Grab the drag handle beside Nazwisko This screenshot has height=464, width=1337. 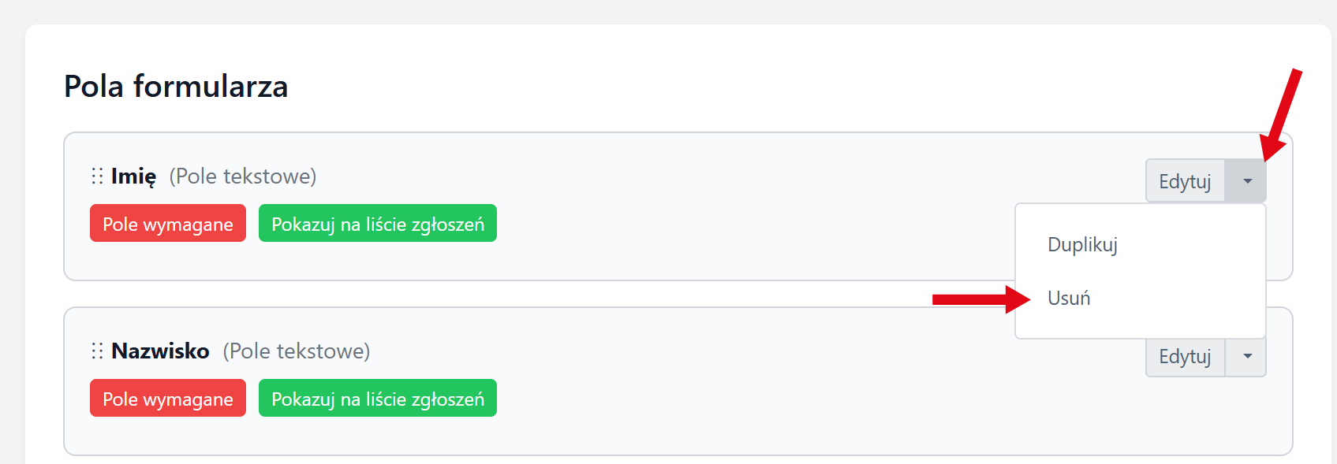tap(97, 351)
